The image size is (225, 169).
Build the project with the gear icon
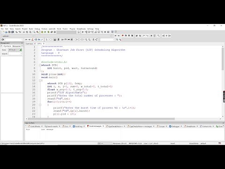(x=42, y=32)
